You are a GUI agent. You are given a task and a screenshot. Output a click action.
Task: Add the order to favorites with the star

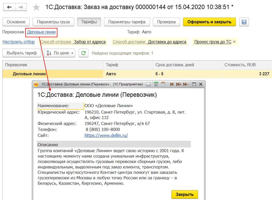tap(36, 8)
